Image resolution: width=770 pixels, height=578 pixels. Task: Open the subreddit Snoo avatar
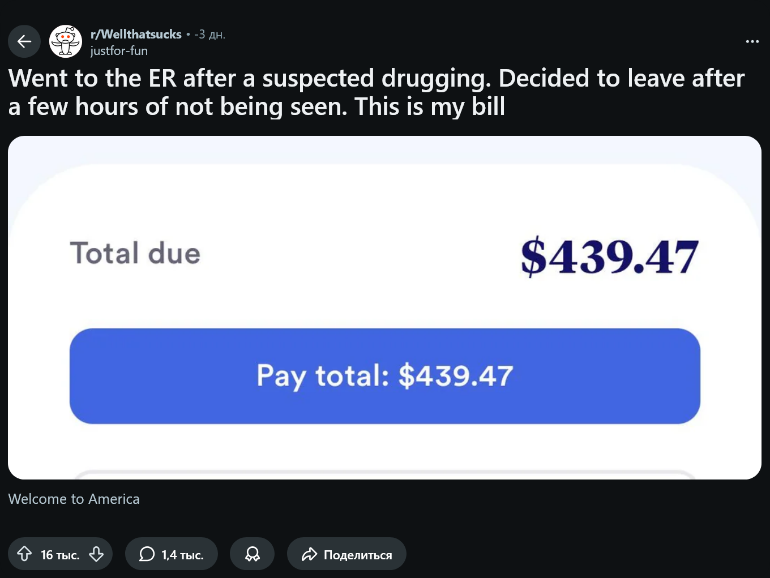66,41
